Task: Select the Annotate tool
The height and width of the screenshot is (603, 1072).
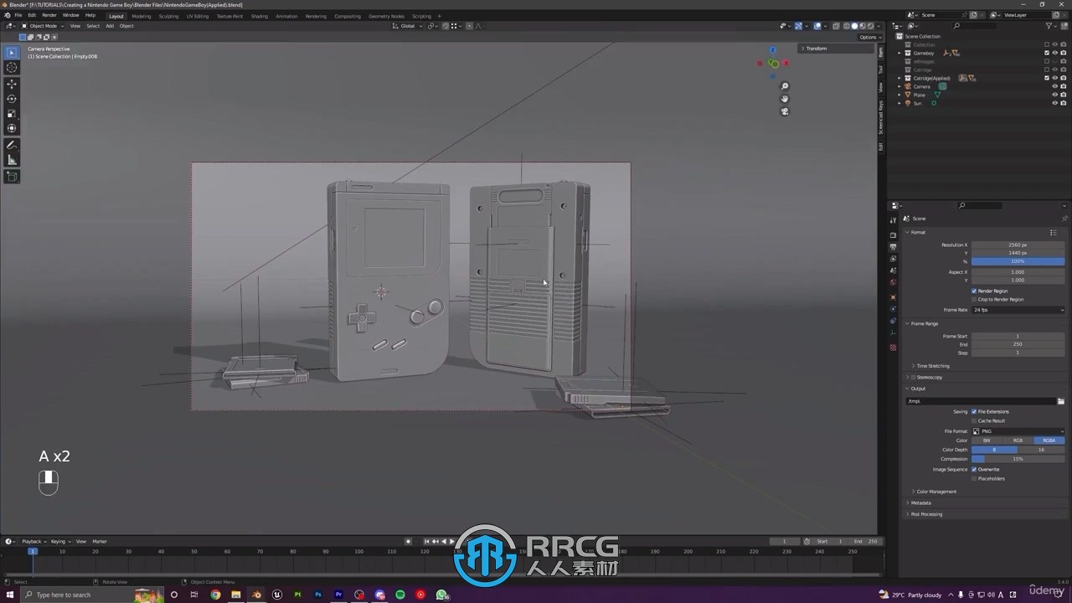Action: pyautogui.click(x=12, y=145)
